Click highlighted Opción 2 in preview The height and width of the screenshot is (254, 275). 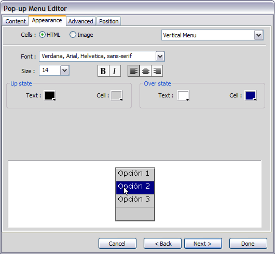pos(135,187)
